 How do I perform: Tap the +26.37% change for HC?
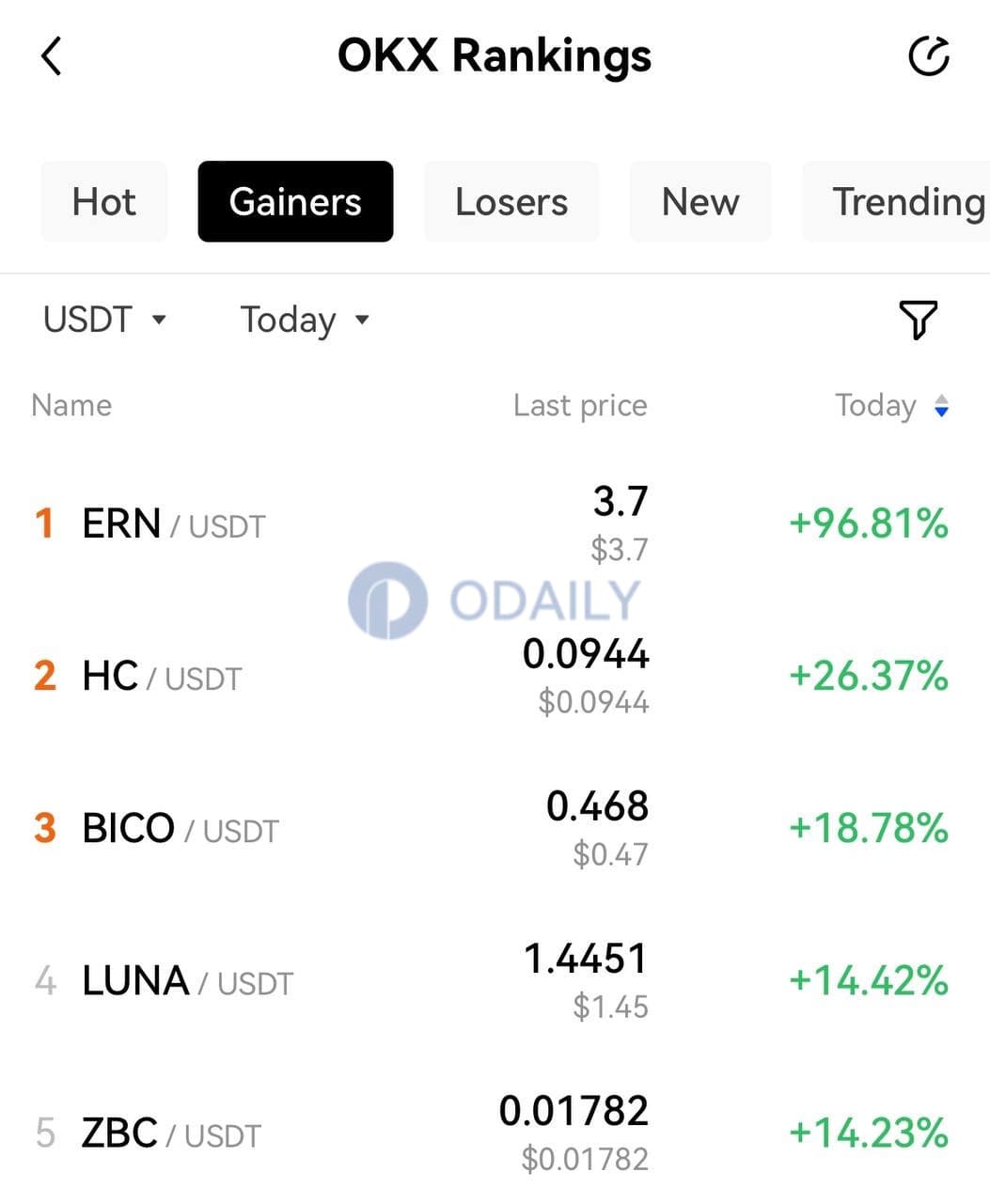pyautogui.click(x=868, y=676)
